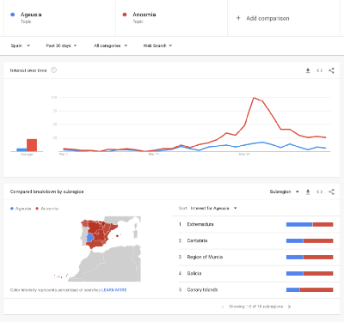Click the blue Ageusia term dot
This screenshot has width=344, height=322.
(13, 15)
